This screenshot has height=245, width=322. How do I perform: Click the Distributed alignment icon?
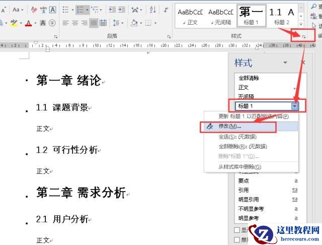[x=103, y=23]
